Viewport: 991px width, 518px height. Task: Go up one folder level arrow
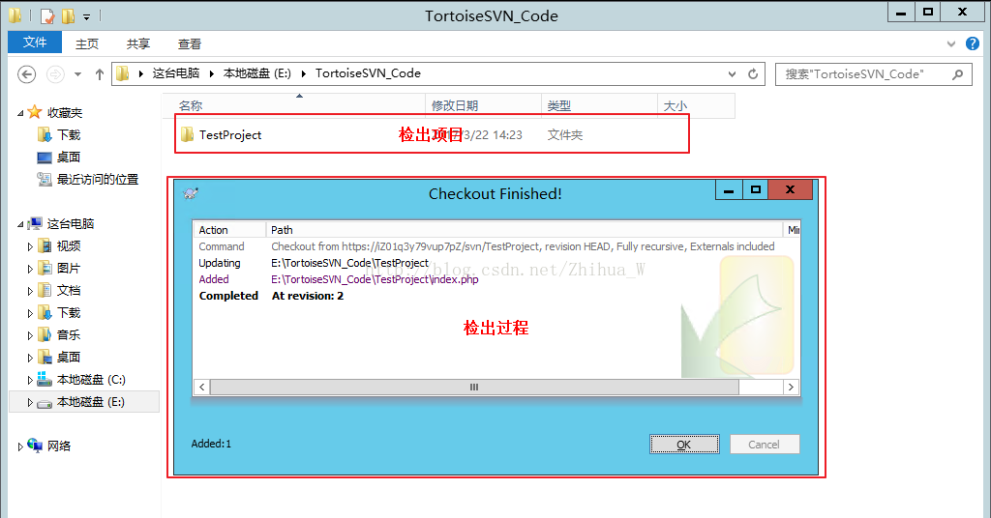tap(100, 74)
